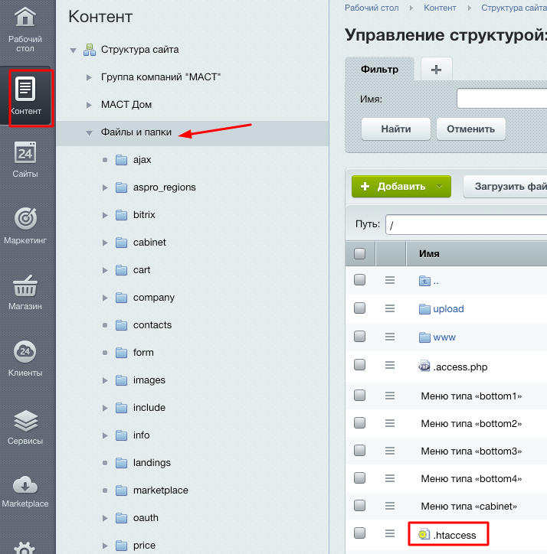Screen dimensions: 547x554
Task: Open the .htaccess file
Action: point(454,536)
